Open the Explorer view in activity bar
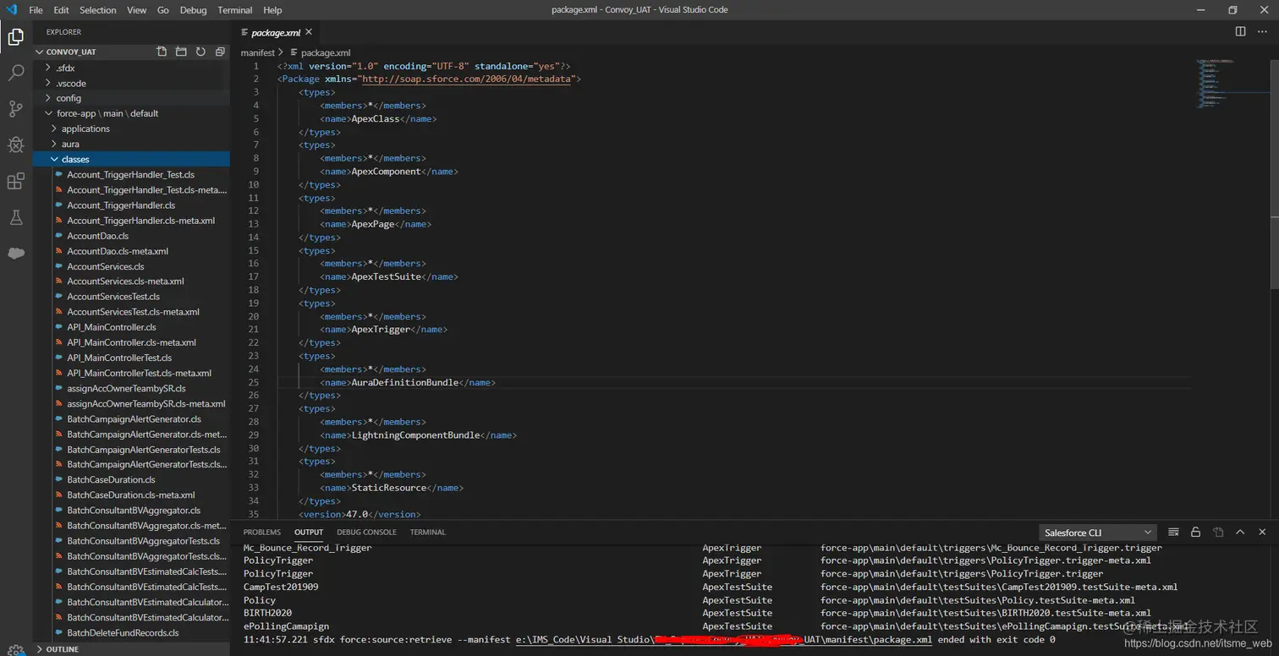 [15, 36]
